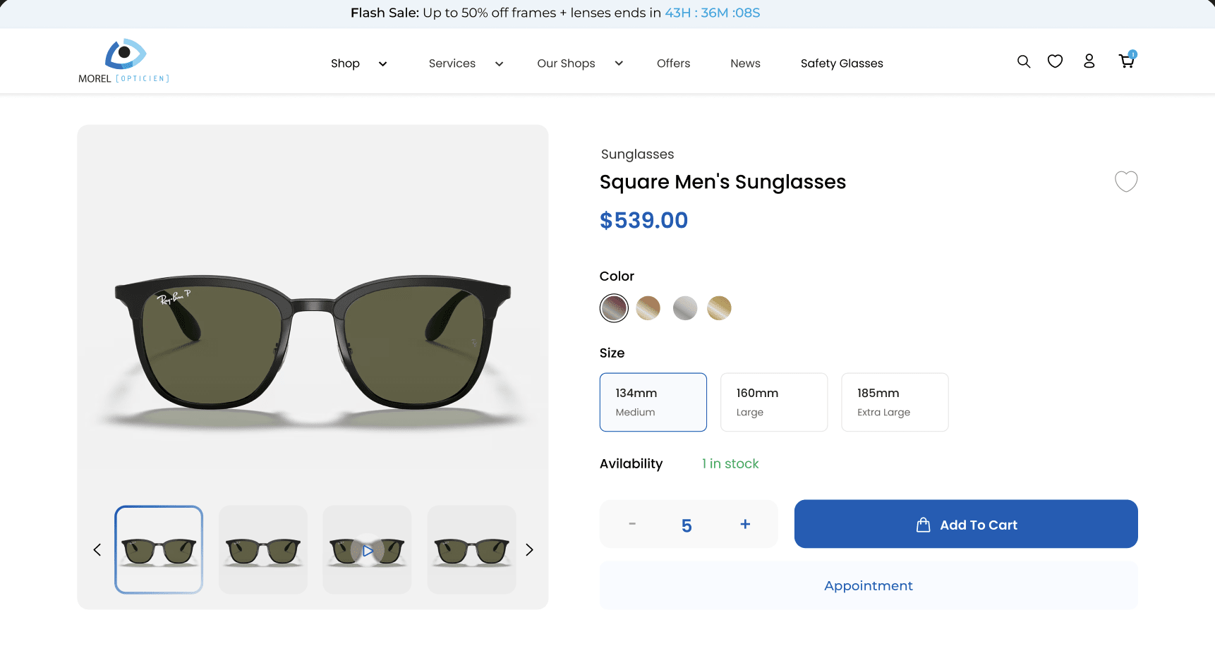Image resolution: width=1215 pixels, height=658 pixels.
Task: Open the shopping cart icon
Action: point(1126,61)
